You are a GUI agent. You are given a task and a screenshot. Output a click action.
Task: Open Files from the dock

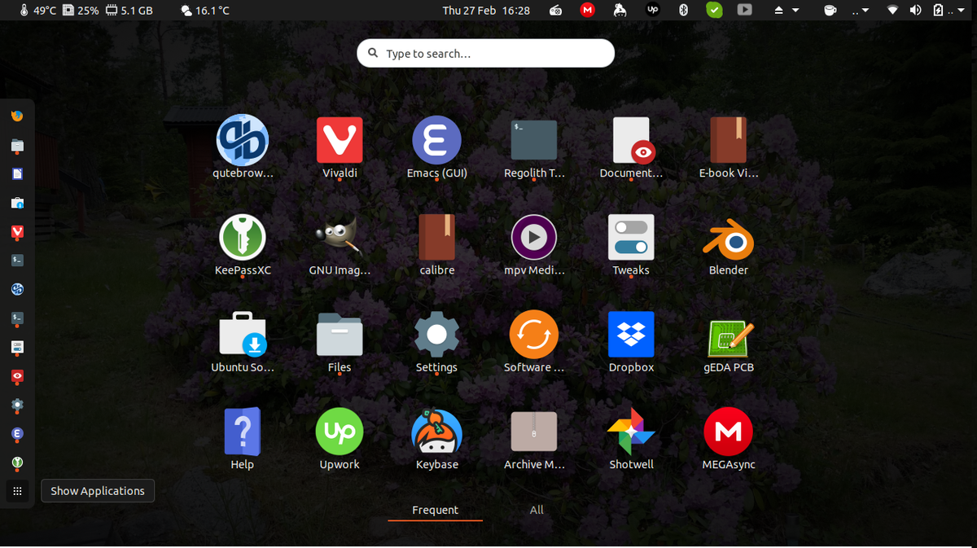tap(17, 145)
